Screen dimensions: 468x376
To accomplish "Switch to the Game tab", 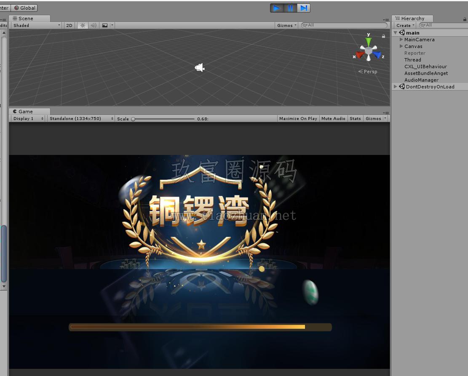I will pos(29,111).
